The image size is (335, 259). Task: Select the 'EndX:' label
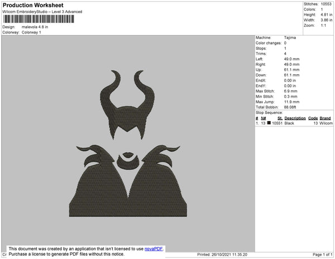261,80
